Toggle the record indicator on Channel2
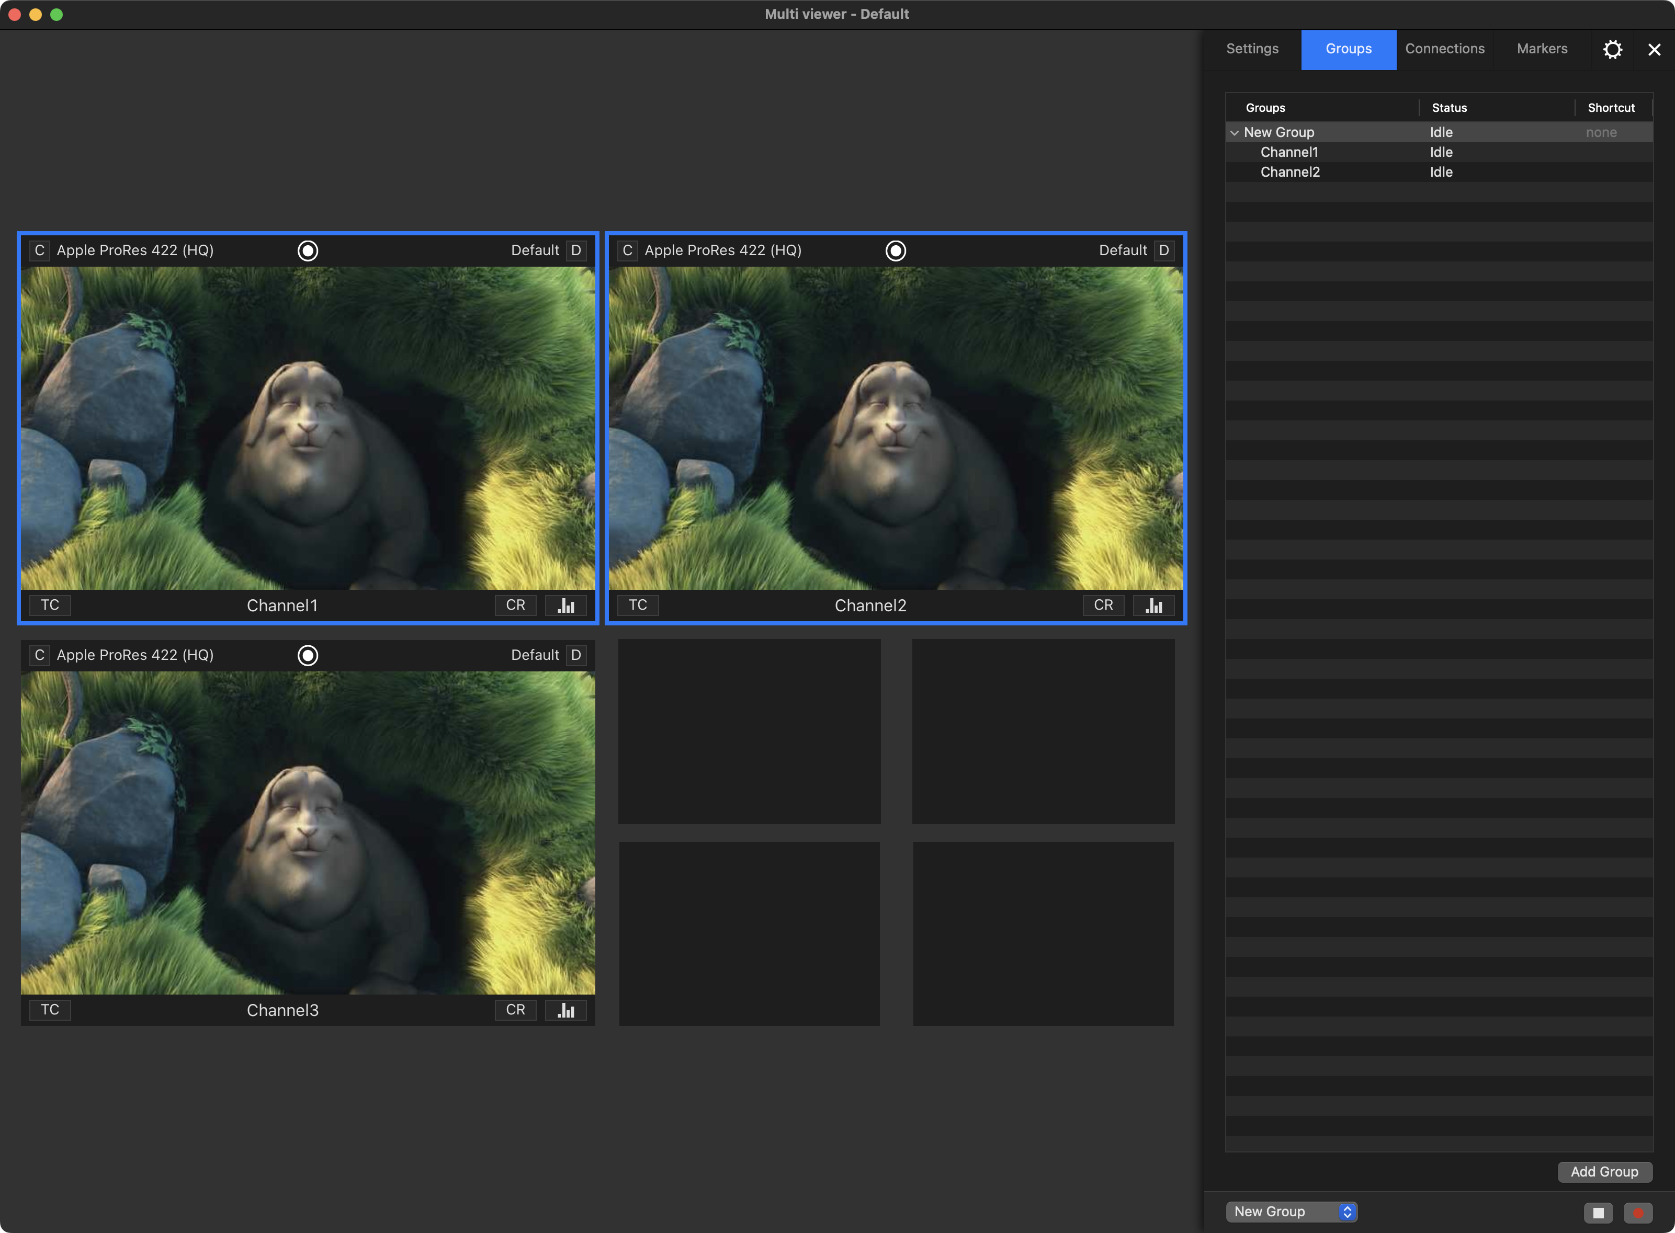The height and width of the screenshot is (1233, 1675). 896,251
